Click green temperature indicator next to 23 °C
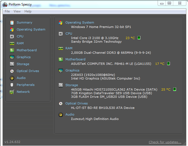The image size is (188, 146). click(x=139, y=38)
